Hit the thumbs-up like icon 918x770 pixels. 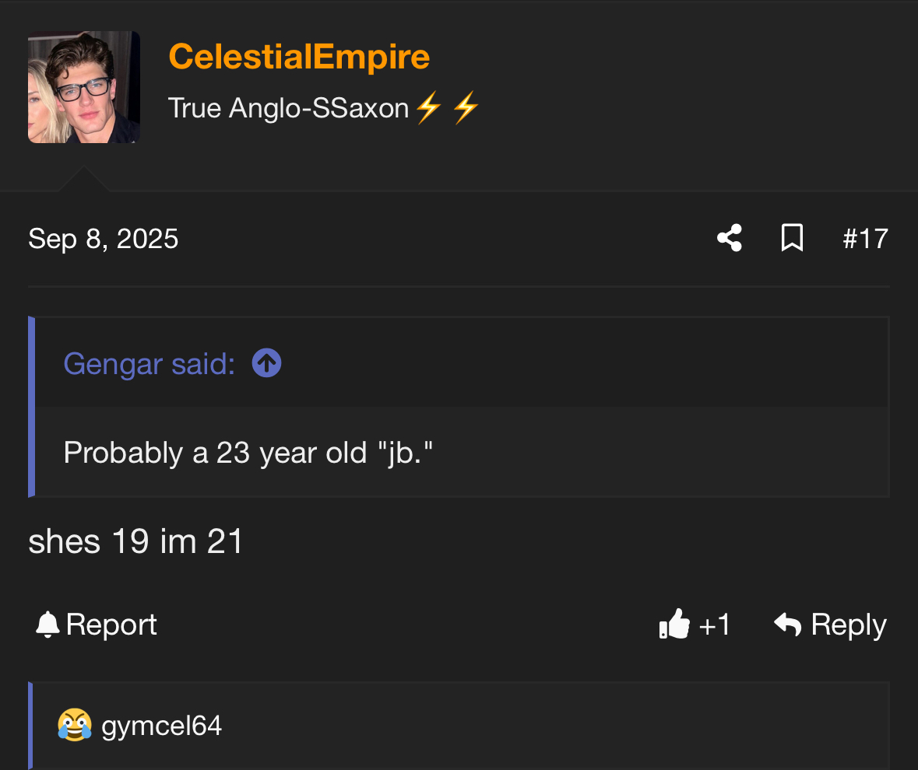[x=674, y=625]
